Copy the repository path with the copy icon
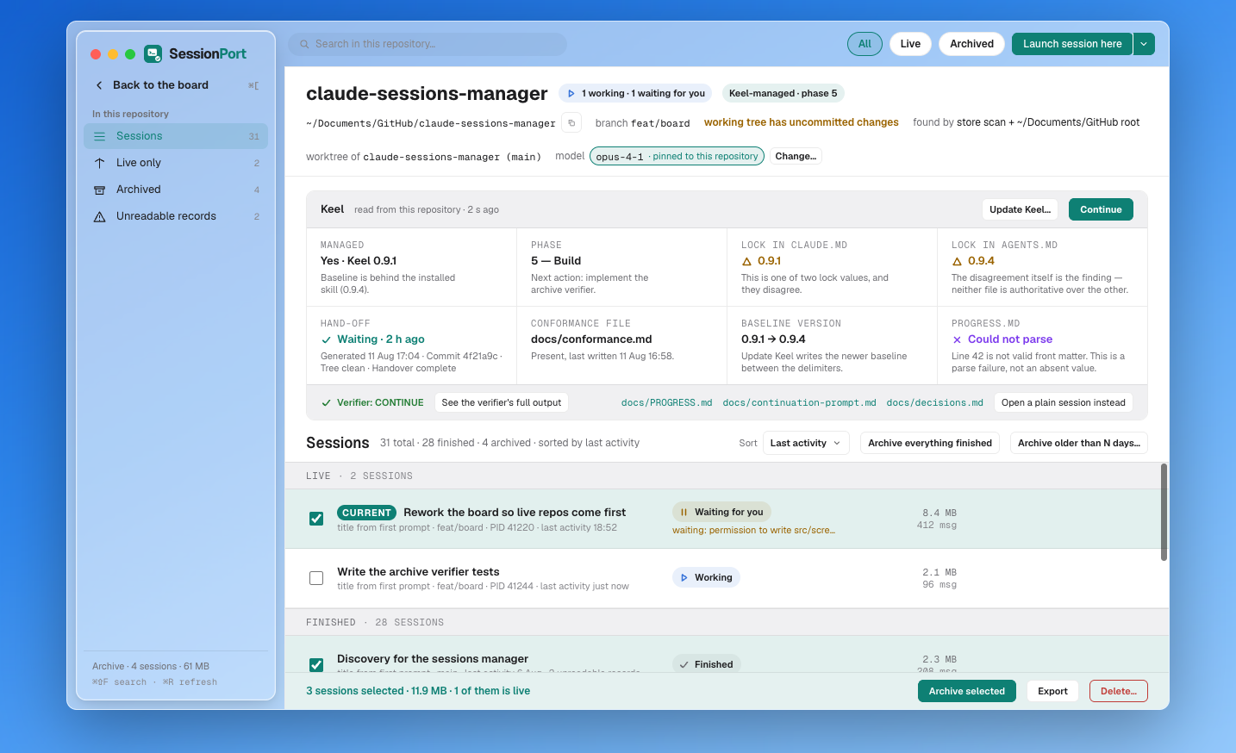 pos(571,123)
